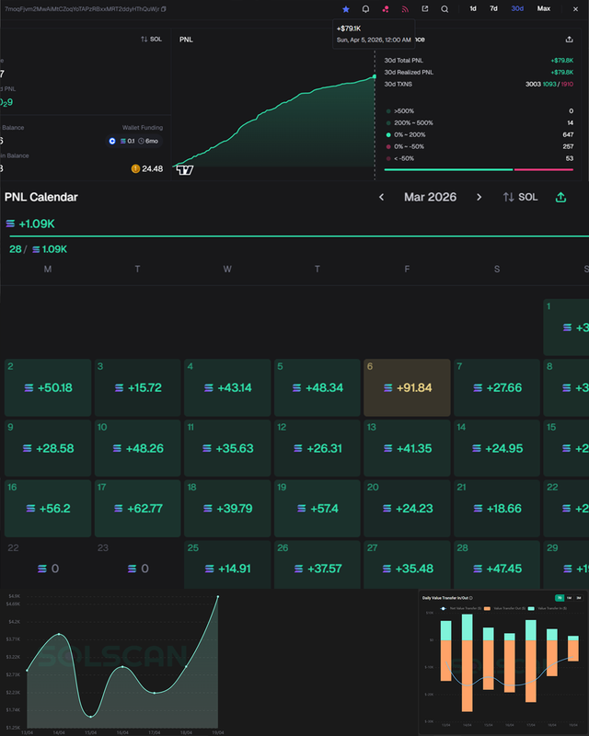Open March 2 cell showing +50.18
The image size is (589, 736).
click(x=48, y=387)
